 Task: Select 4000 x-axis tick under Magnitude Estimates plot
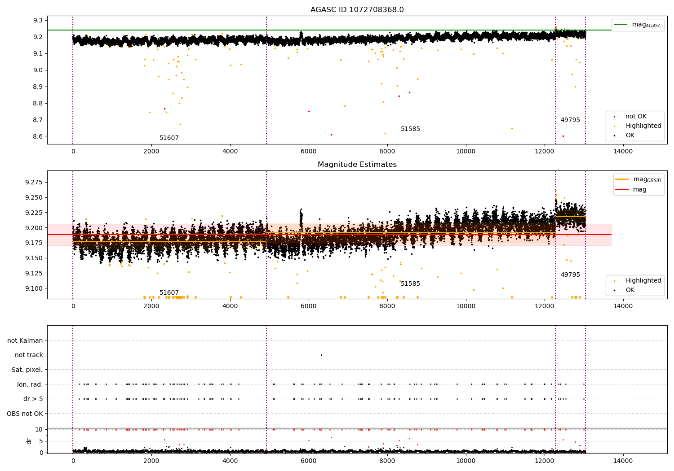click(230, 306)
